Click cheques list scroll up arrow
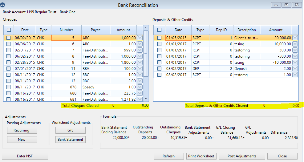The width and height of the screenshot is (304, 162). (146, 28)
